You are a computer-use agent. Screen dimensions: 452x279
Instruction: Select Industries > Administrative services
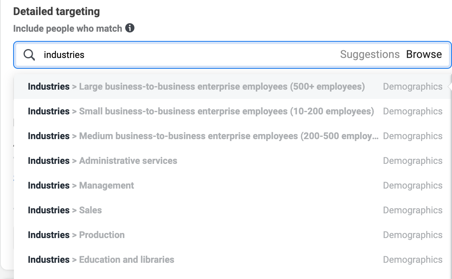[232, 161]
